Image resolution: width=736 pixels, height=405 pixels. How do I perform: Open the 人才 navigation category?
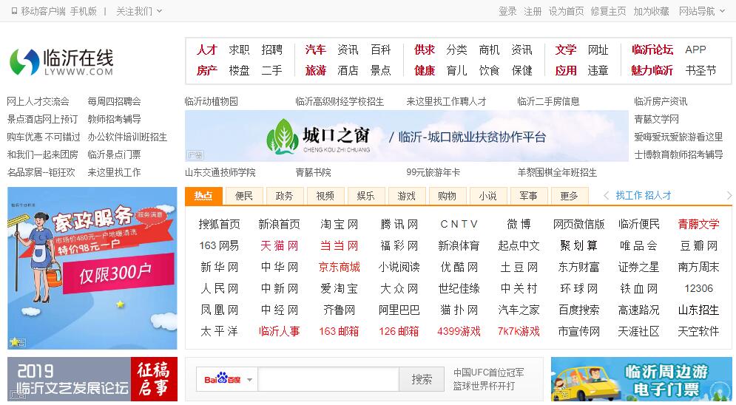(207, 50)
